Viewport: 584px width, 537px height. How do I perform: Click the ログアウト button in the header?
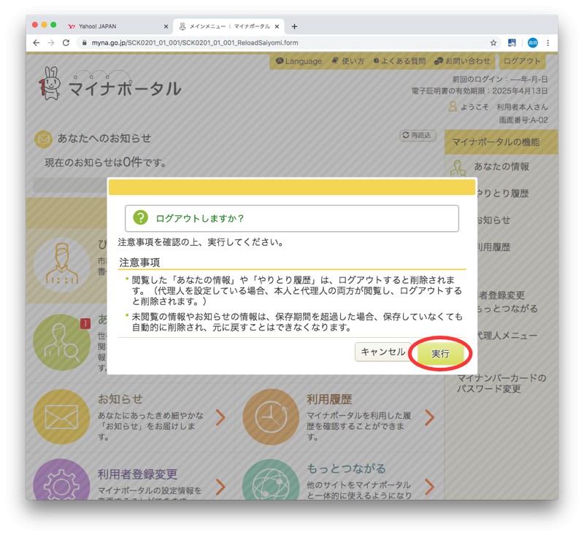tap(522, 61)
